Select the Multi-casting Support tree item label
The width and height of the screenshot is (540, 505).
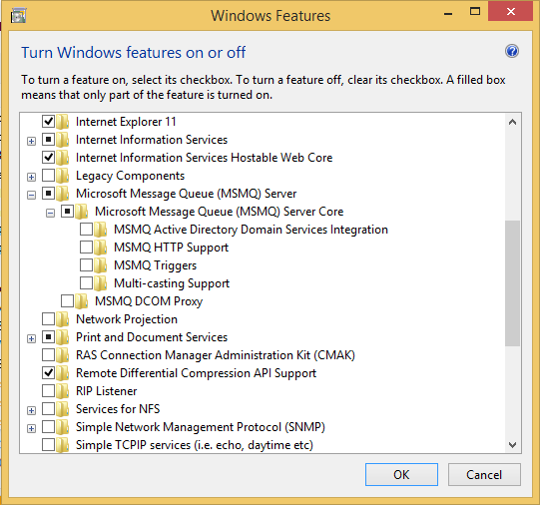172,283
